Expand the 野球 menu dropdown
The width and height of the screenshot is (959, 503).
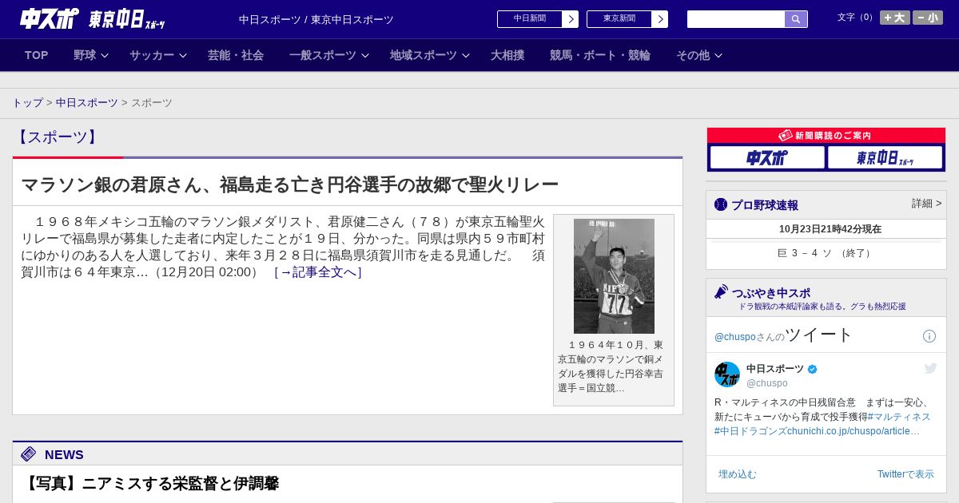pos(90,55)
